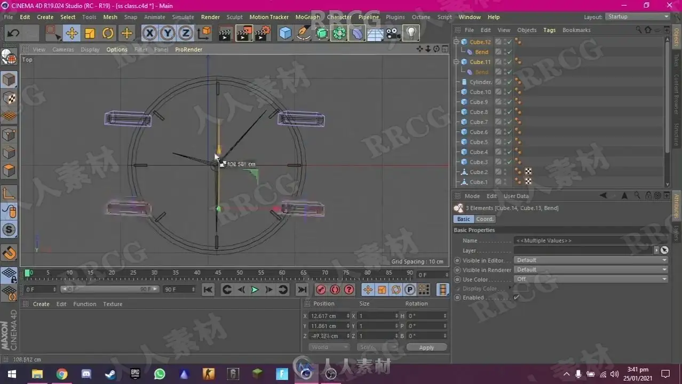
Task: Click the Render to Picture Viewer icon
Action: click(x=243, y=34)
